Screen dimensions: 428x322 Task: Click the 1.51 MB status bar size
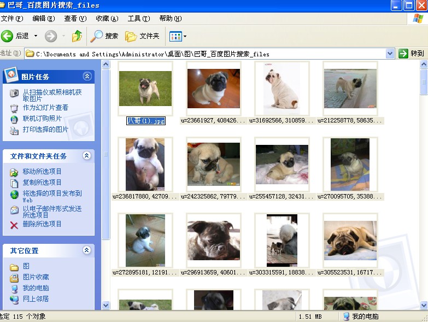point(310,317)
